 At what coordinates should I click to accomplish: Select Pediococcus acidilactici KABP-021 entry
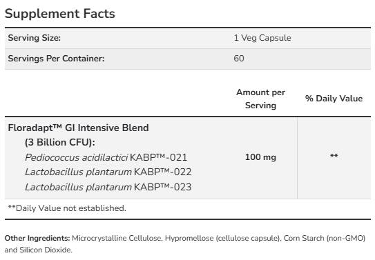click(106, 157)
